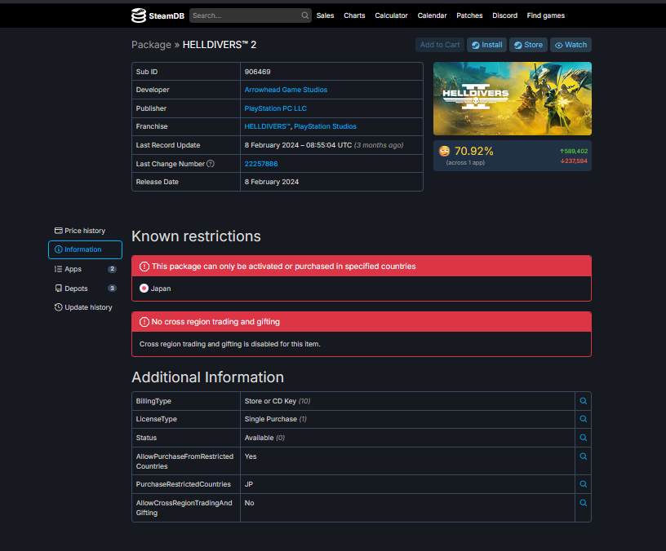Open the Find games menu item
This screenshot has width=666, height=551.
point(545,15)
